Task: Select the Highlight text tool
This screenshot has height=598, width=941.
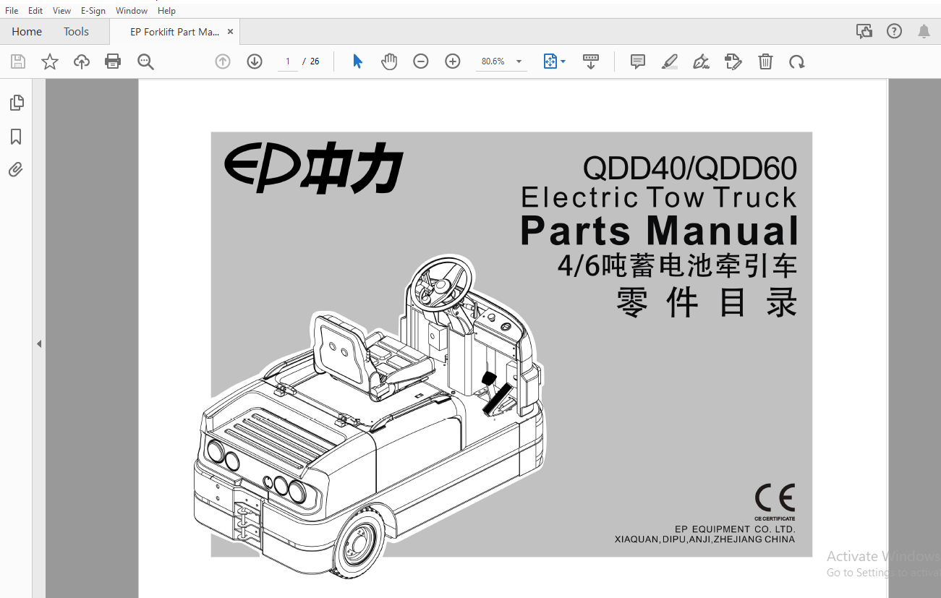Action: [x=670, y=61]
